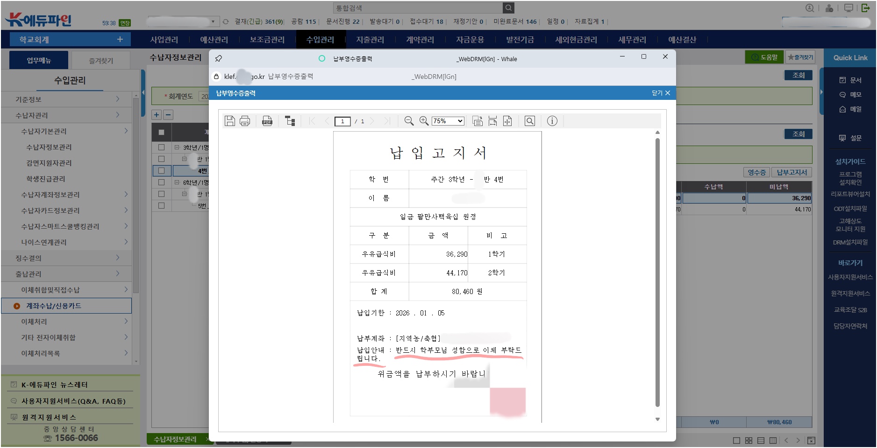Open the document search icon

(x=530, y=121)
